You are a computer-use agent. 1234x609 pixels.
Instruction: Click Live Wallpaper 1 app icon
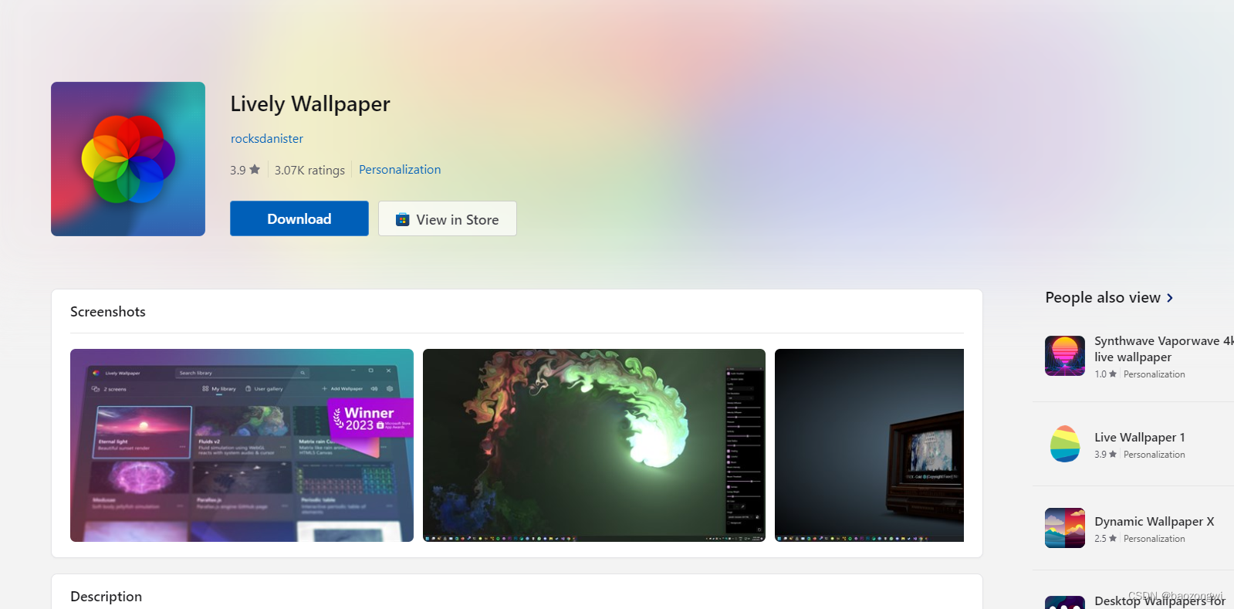click(1065, 444)
